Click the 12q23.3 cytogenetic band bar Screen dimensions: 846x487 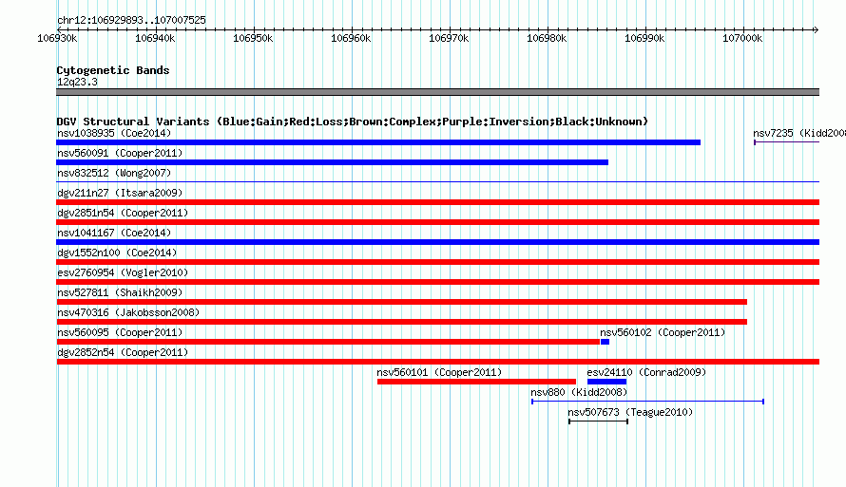pos(437,92)
